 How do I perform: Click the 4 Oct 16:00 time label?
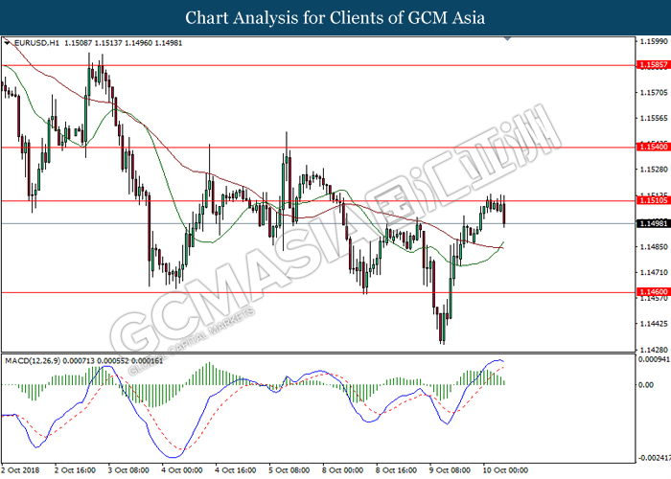[236, 470]
